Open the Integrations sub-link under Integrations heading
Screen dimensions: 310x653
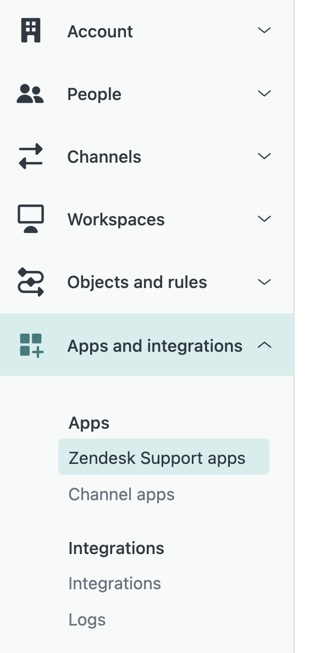coord(114,583)
